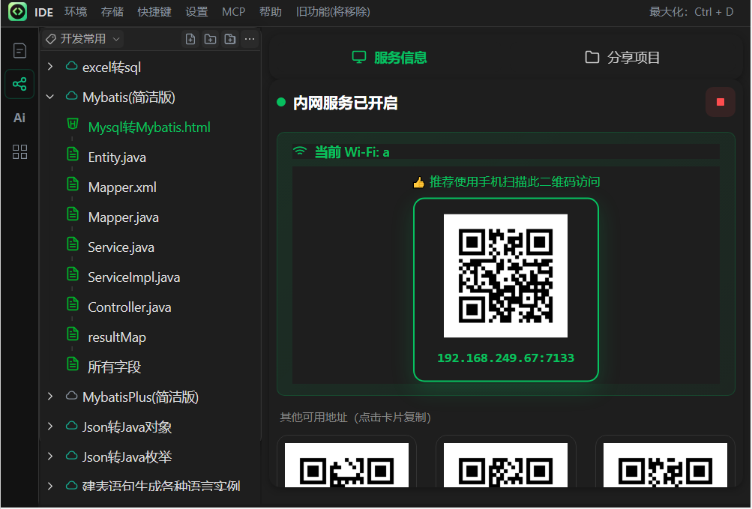752x509 pixels.
Task: Click the file icon of Entity.java
Action: point(73,154)
